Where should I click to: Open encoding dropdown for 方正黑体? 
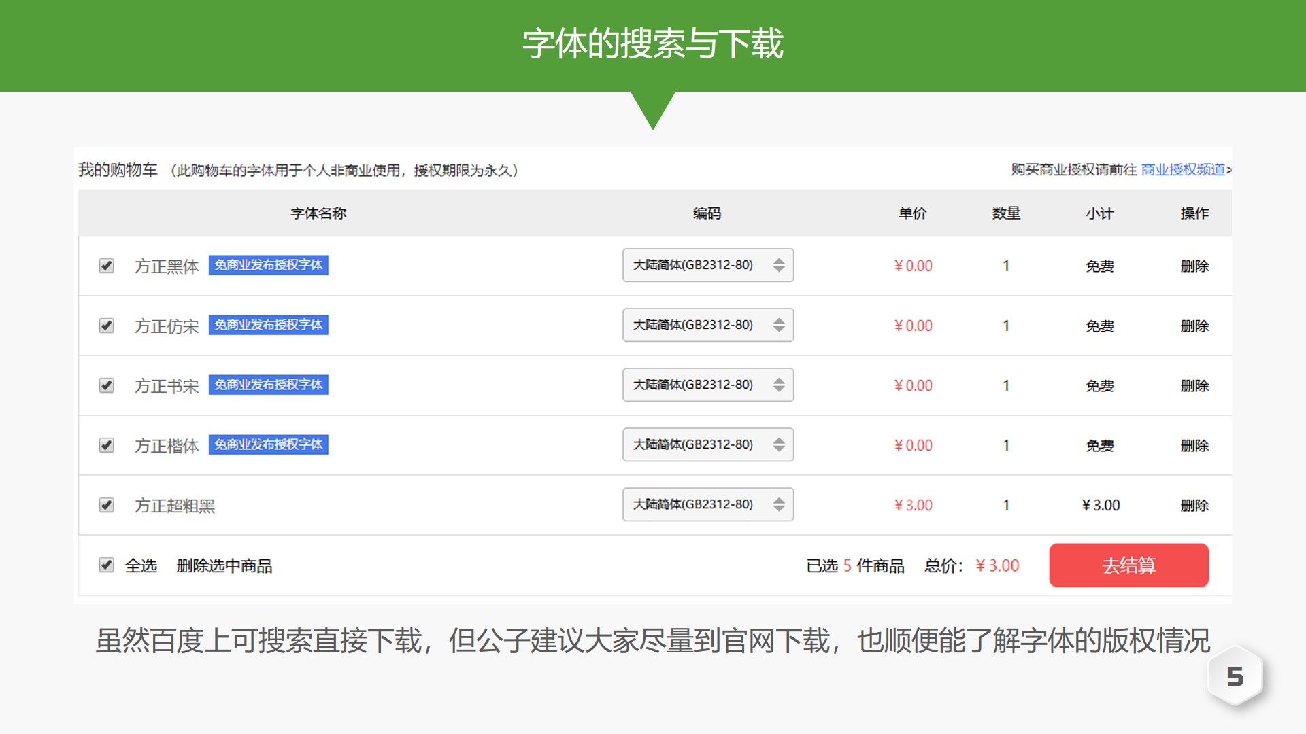click(707, 265)
